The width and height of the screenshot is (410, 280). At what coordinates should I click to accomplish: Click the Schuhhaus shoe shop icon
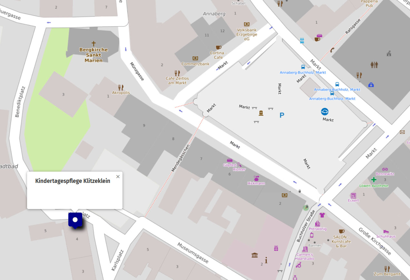click(386, 231)
